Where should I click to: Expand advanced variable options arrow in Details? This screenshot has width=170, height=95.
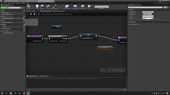pos(148,20)
